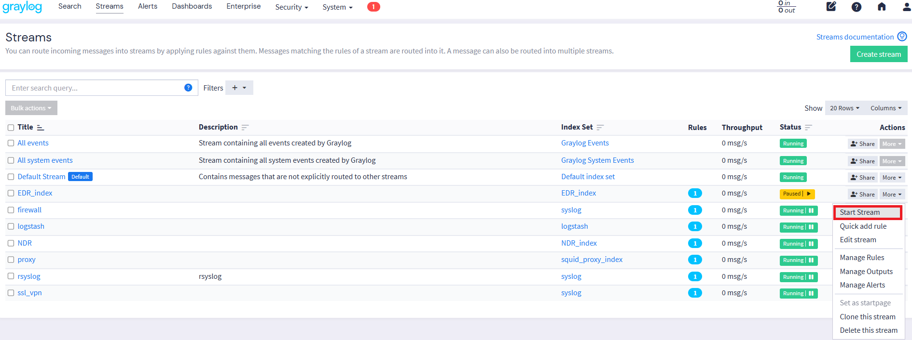This screenshot has width=912, height=340.
Task: Open the help question mark icon in header
Action: 857,7
